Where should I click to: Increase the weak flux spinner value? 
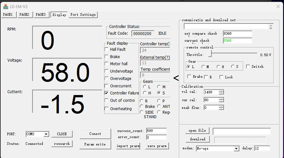(221, 106)
